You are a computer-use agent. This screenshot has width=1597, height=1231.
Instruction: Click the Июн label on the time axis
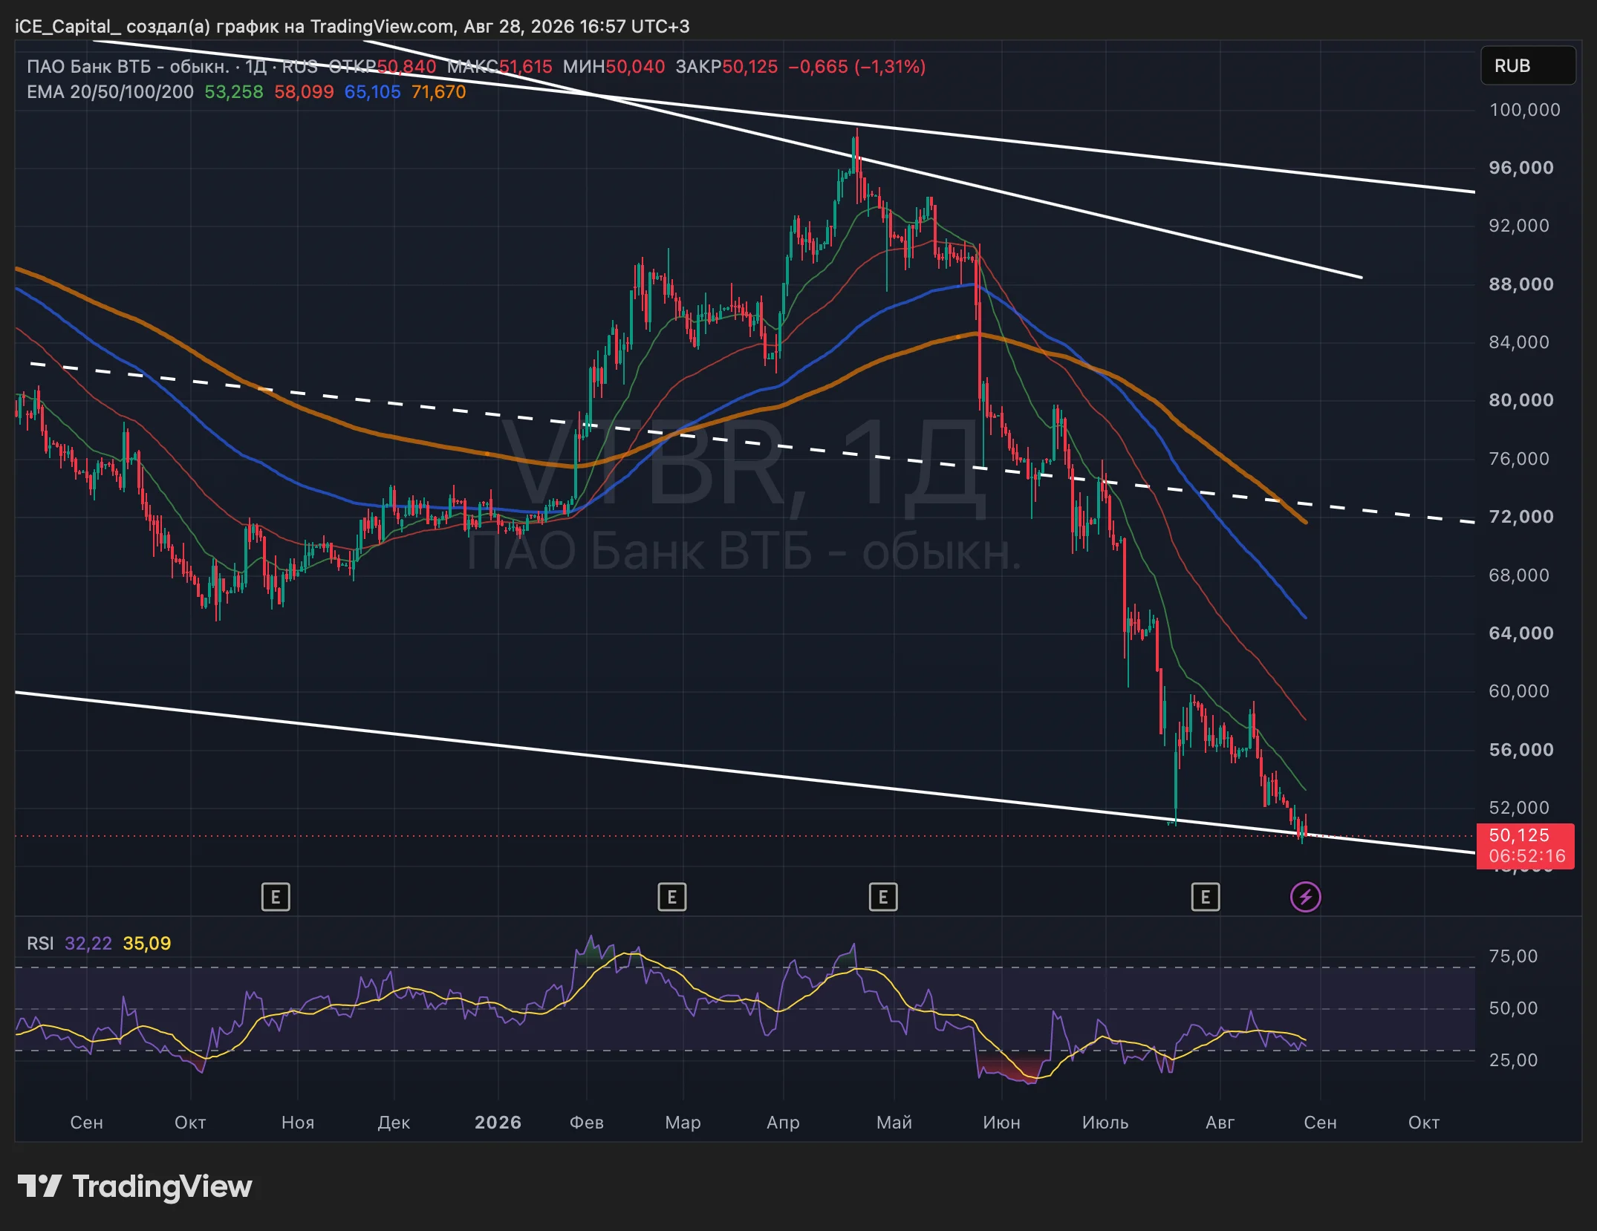pos(1002,1123)
